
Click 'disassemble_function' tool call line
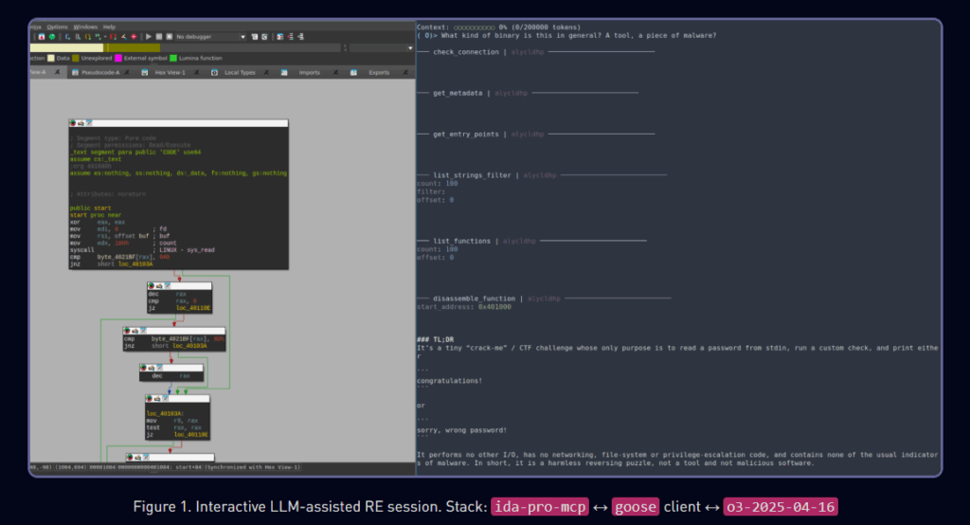click(474, 299)
